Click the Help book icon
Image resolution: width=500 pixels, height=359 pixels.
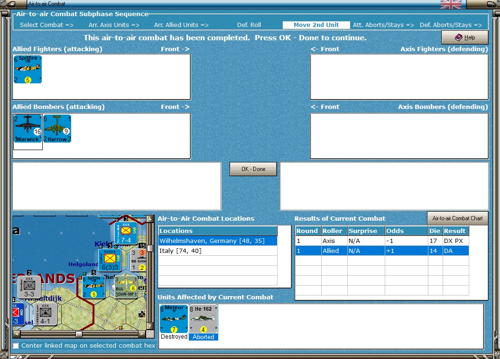click(459, 37)
